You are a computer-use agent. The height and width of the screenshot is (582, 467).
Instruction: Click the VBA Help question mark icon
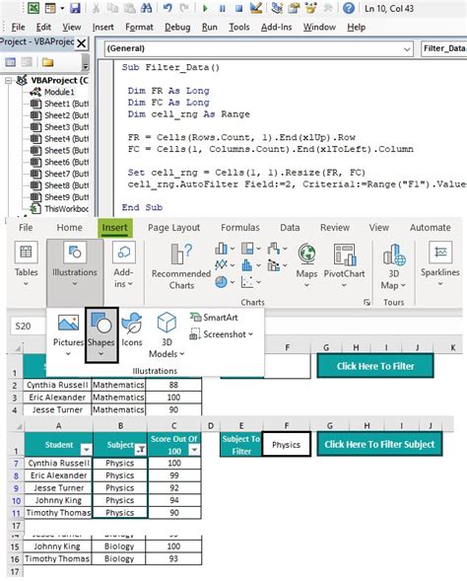coord(349,8)
